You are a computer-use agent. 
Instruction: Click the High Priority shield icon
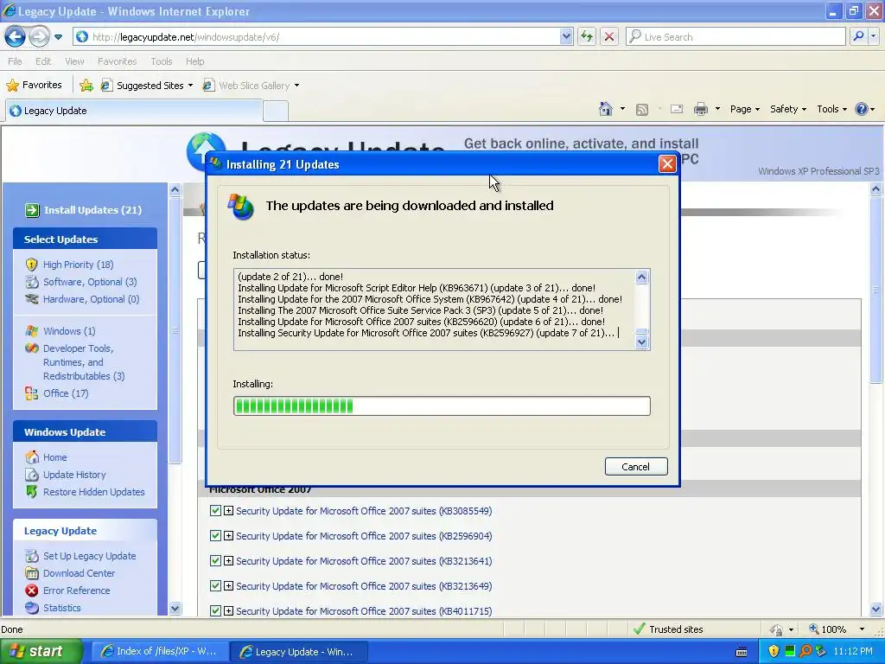coord(32,265)
